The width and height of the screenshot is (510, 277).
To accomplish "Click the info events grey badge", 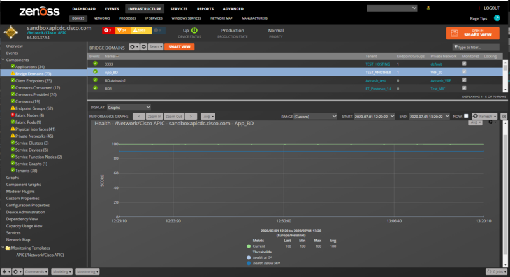I will click(158, 30).
